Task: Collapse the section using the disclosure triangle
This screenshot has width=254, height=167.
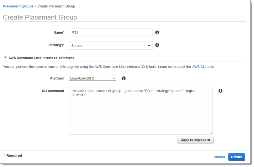Action: coord(5,58)
